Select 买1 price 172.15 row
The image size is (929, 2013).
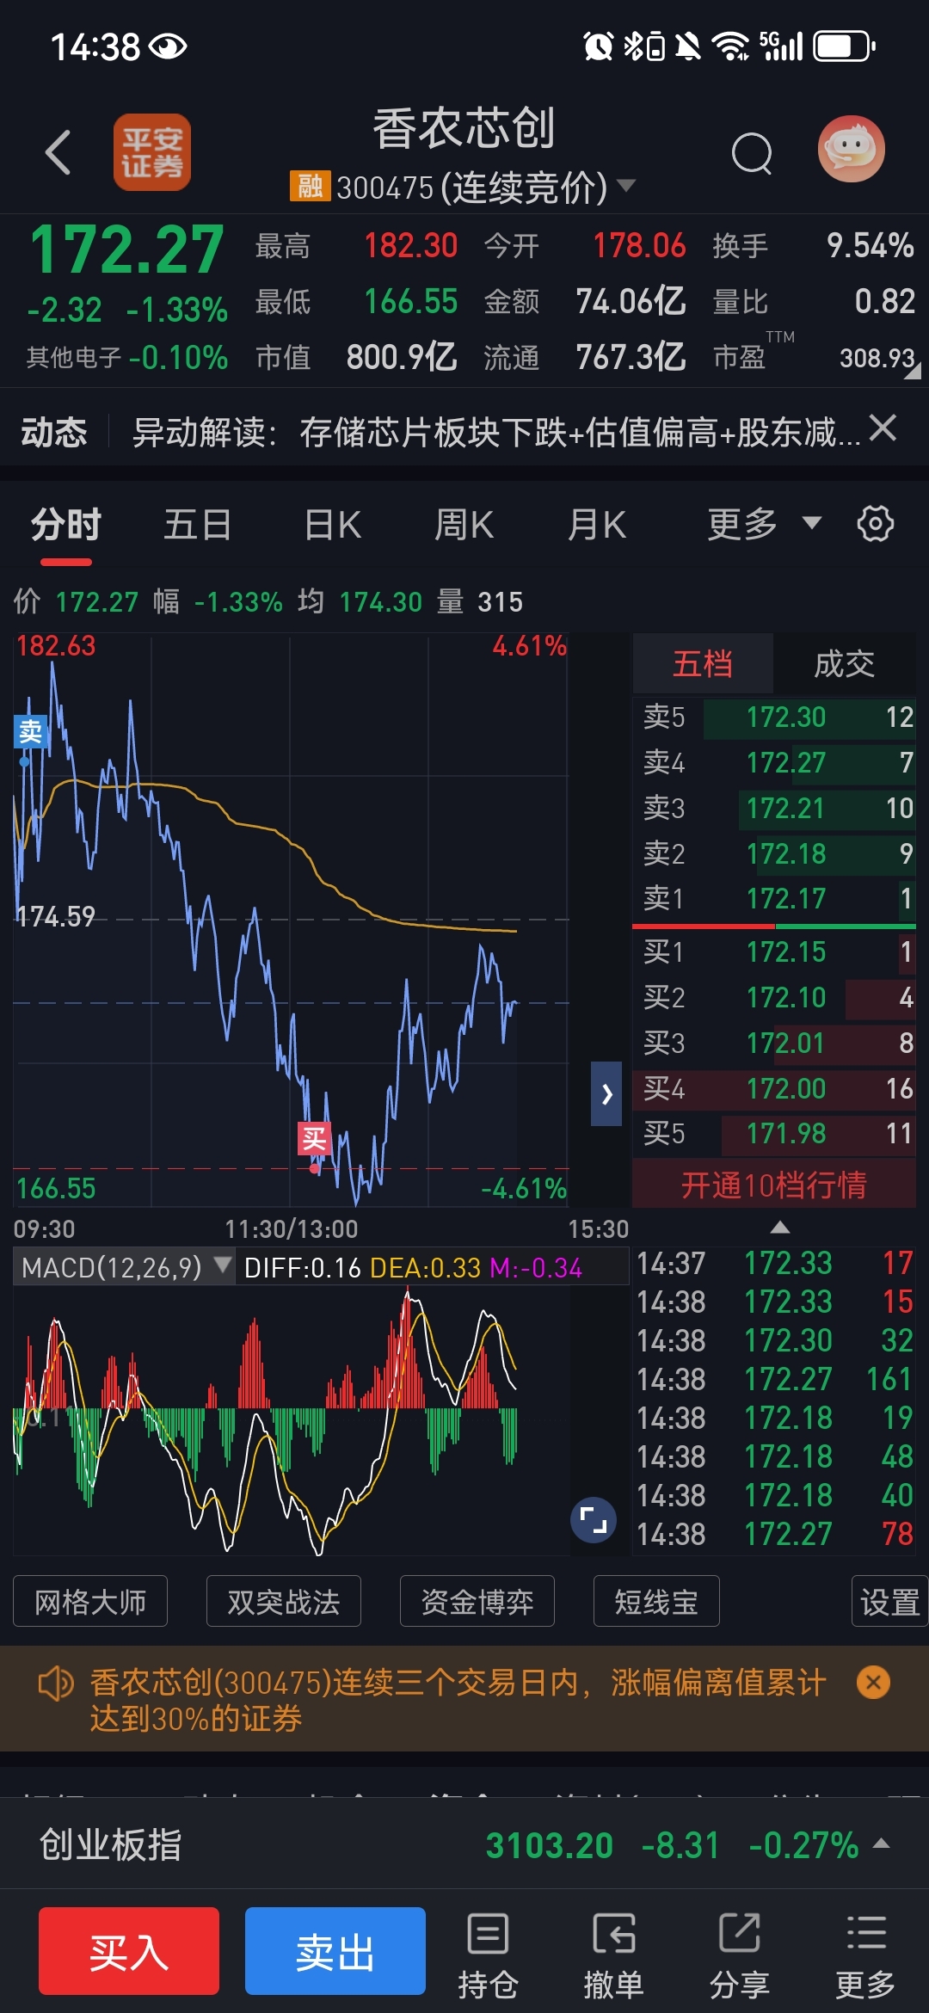pos(774,951)
